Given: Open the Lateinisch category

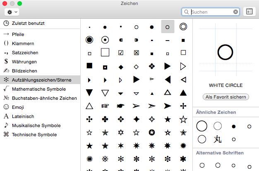Looking at the screenshot, I should (40, 116).
